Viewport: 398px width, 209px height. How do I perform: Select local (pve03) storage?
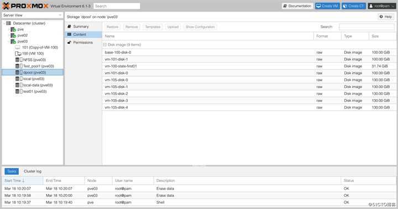click(34, 79)
